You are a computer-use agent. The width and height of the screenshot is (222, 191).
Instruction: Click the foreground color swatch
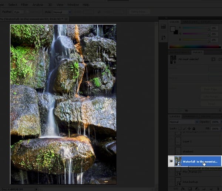172,29
